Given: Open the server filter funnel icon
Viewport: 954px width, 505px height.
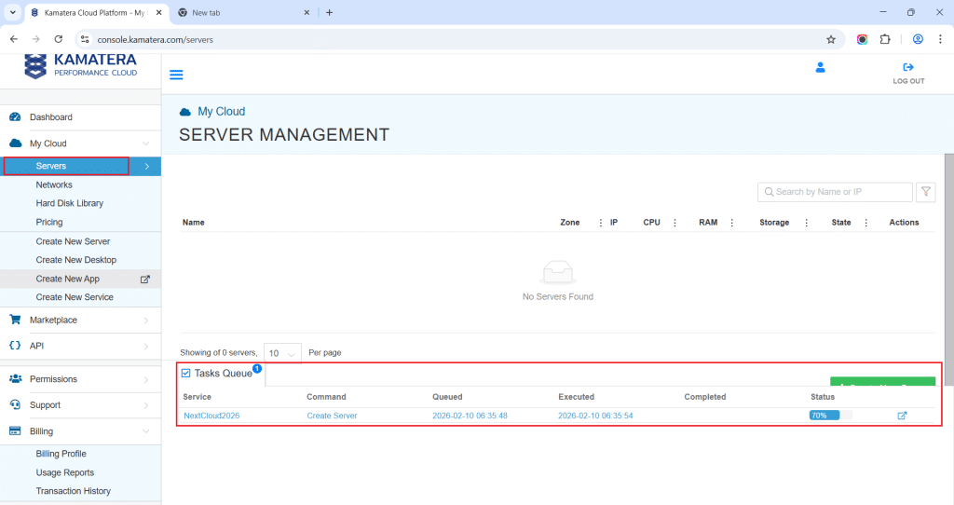Looking at the screenshot, I should coord(926,192).
